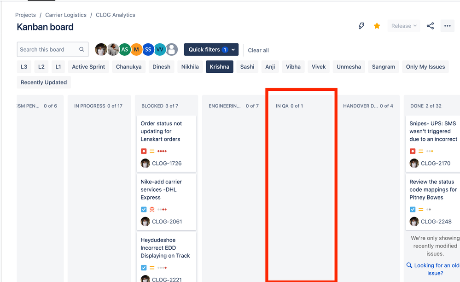460x282 pixels.
Task: Filter by SS avatar
Action: [x=148, y=49]
